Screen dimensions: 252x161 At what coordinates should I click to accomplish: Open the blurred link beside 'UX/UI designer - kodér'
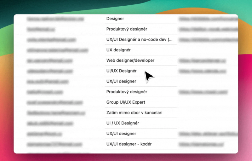[201, 144]
